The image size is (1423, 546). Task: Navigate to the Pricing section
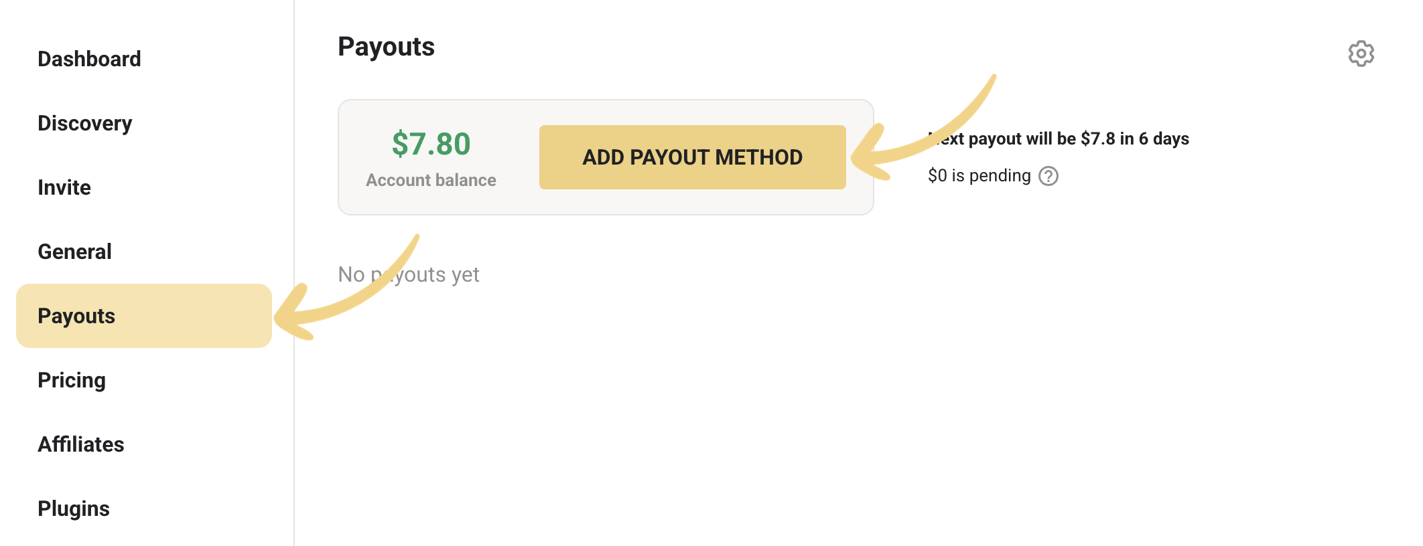pyautogui.click(x=72, y=380)
